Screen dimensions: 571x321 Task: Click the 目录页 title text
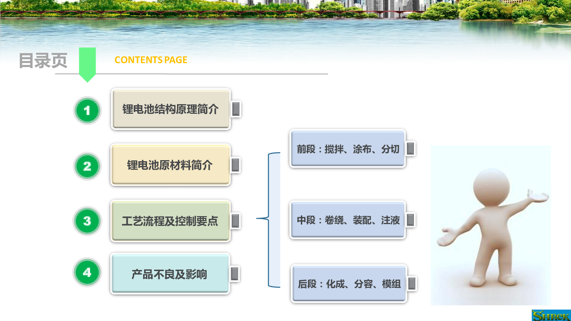click(43, 61)
